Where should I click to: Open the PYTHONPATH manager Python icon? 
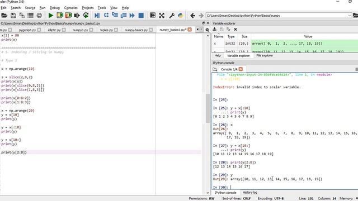pos(180,15)
